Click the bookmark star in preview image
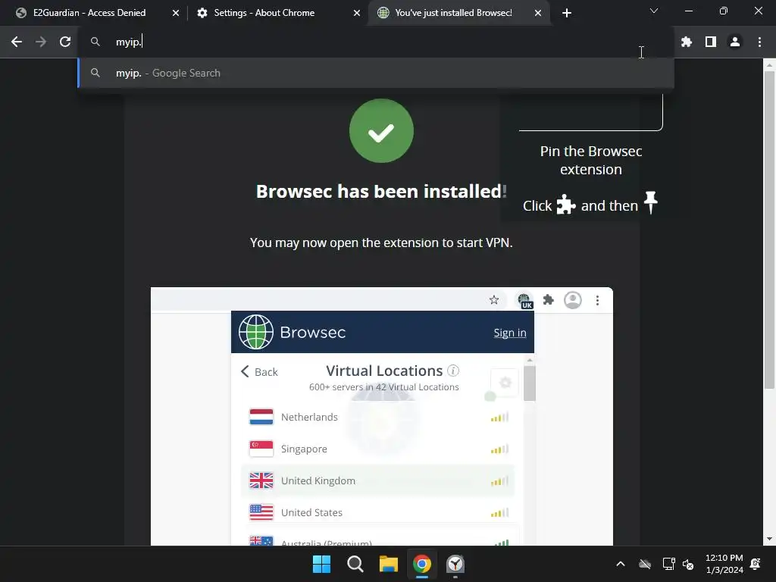This screenshot has height=582, width=776. [493, 300]
